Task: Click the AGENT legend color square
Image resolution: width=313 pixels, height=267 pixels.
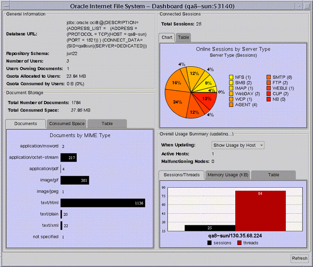Action: click(231, 105)
